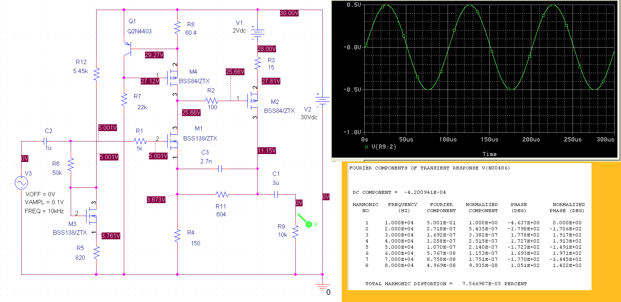Select the M1 MOSFET symbol
621x302 pixels.
(173, 141)
